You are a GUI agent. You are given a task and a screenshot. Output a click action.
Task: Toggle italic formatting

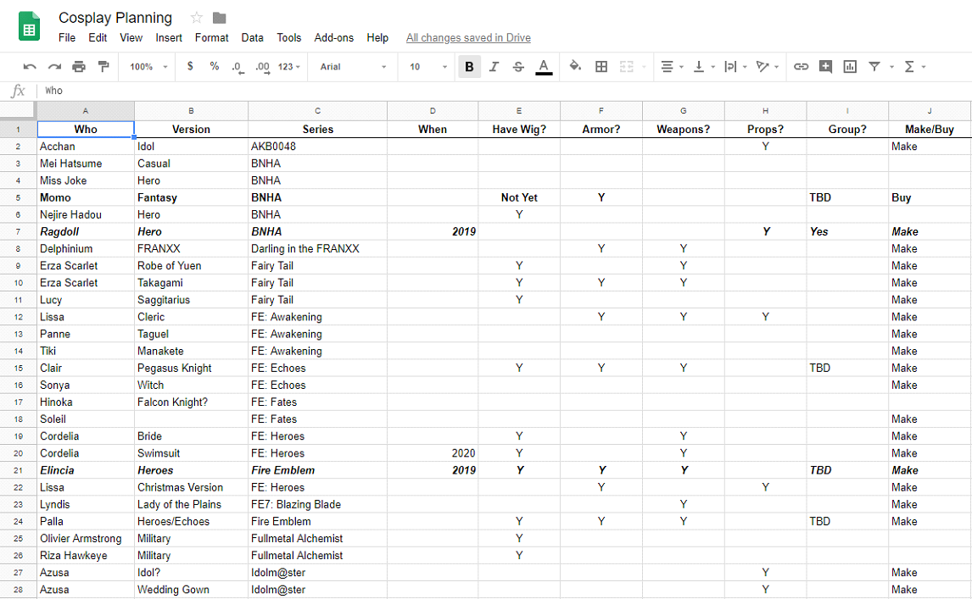pos(494,66)
